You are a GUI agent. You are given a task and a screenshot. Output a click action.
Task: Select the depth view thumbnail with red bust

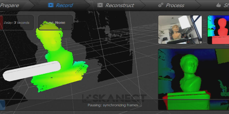[x=218, y=30]
